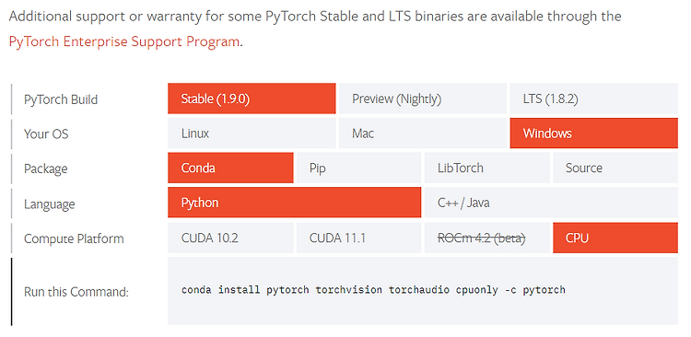
Task: Select the Conda package option
Action: click(x=230, y=168)
